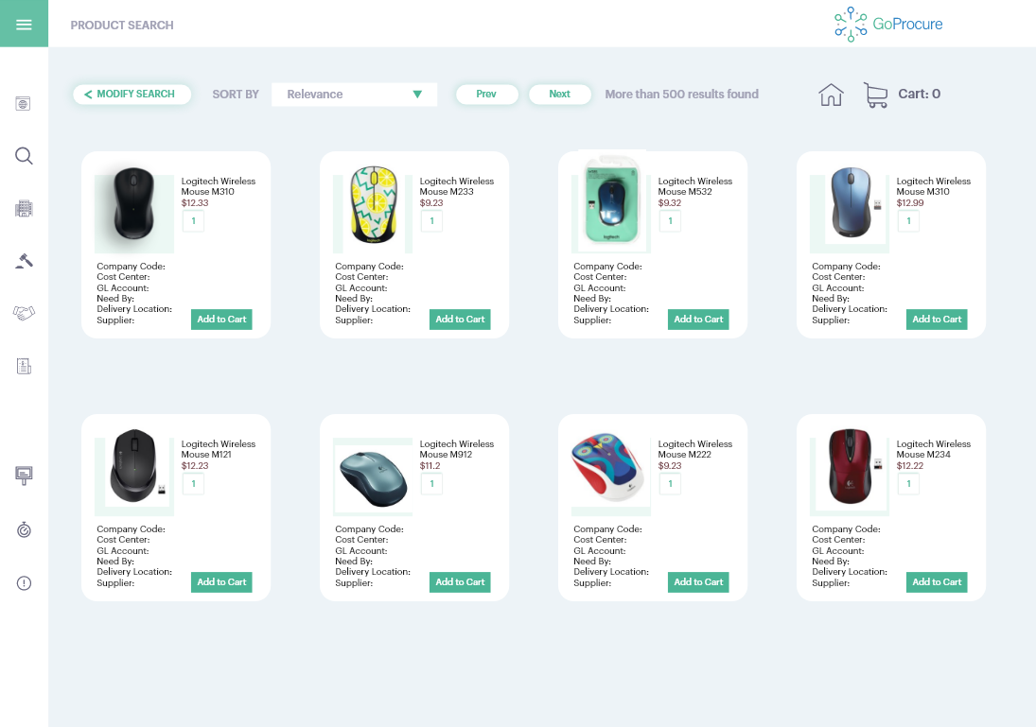Add Mouse M222 to cart
This screenshot has height=727, width=1036.
click(x=698, y=582)
